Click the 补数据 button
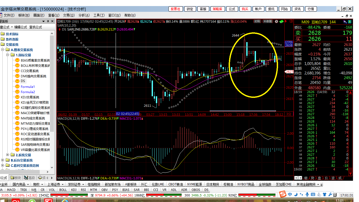The image size is (359, 202). coord(268,22)
